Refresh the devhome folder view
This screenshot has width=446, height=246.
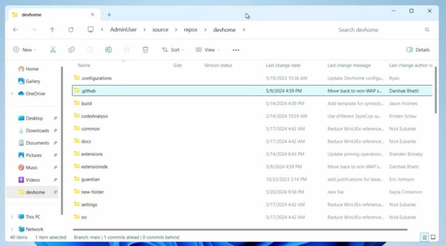71,30
